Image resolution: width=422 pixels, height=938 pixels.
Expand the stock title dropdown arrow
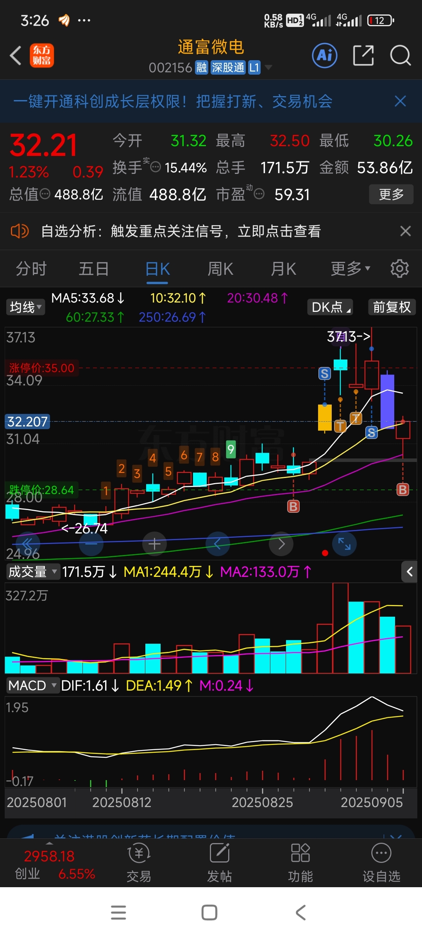[268, 68]
